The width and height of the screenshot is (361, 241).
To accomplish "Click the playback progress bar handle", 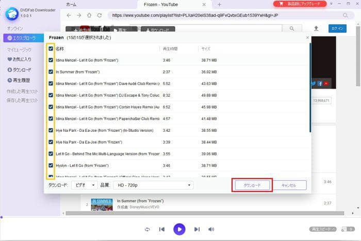I will tap(2, 217).
